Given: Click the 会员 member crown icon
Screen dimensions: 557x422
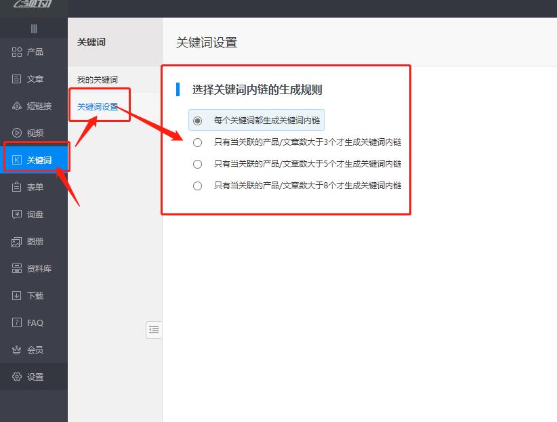Looking at the screenshot, I should (17, 350).
